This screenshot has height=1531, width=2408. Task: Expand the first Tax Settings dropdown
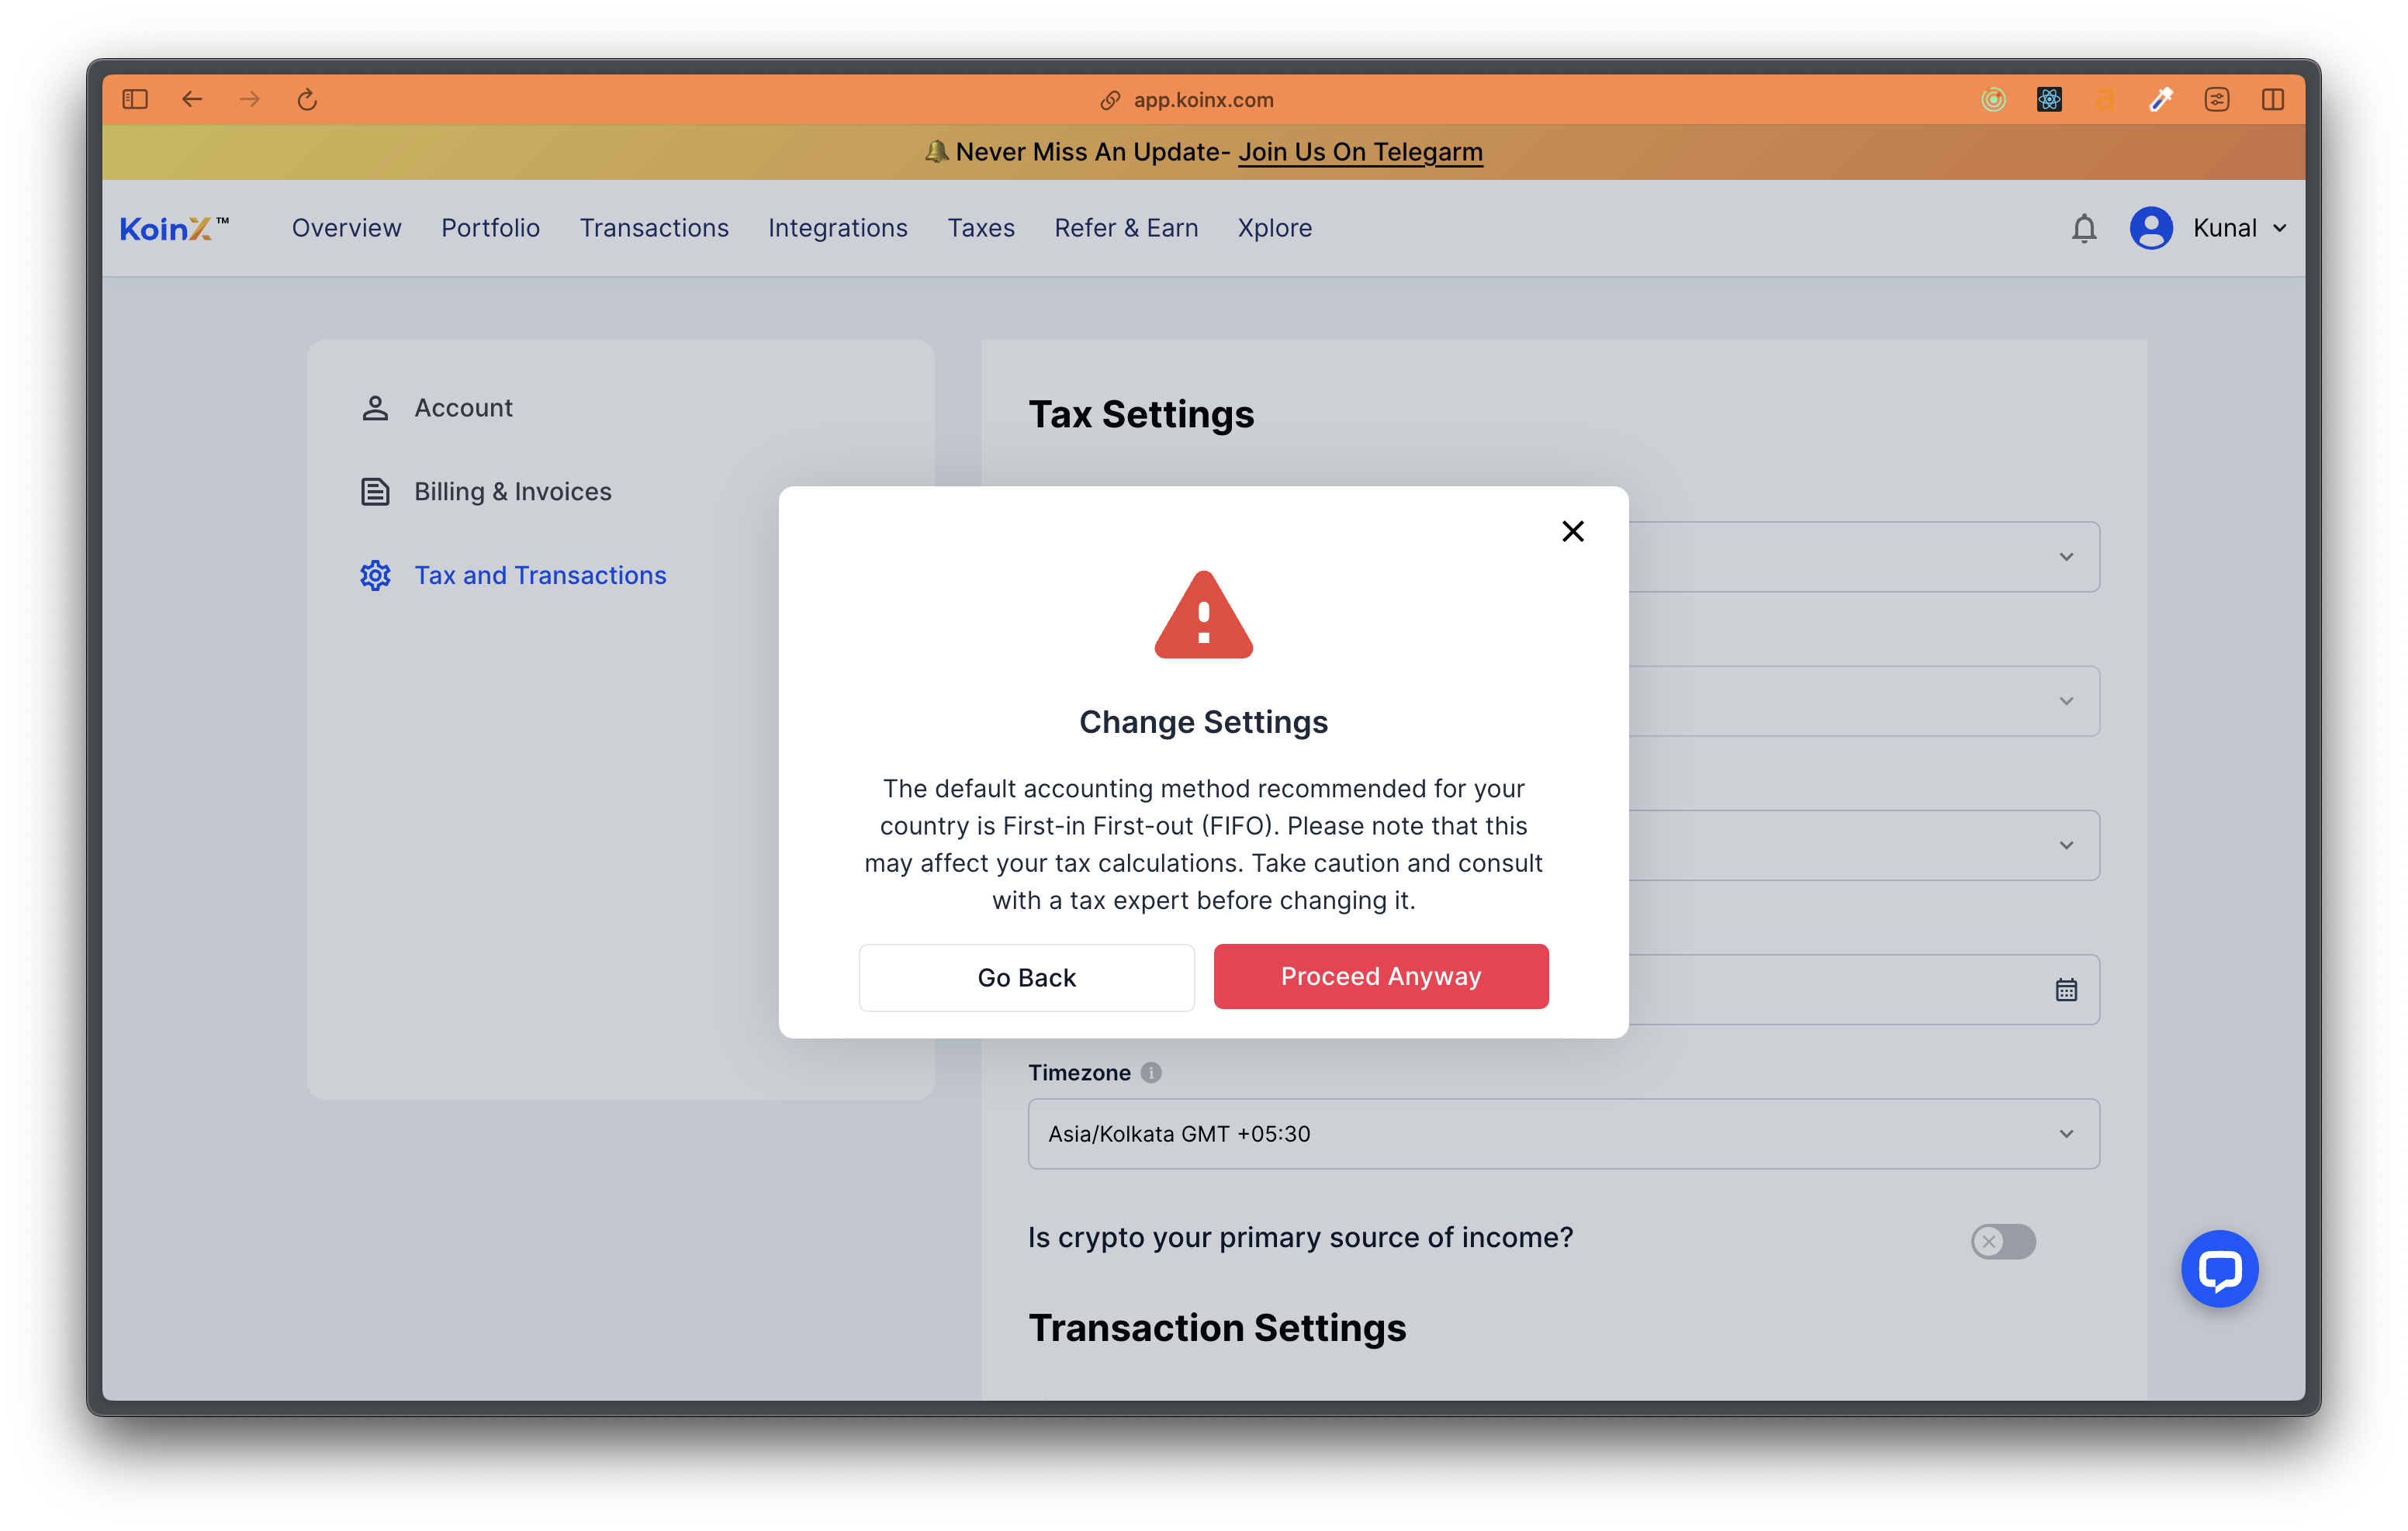pyautogui.click(x=2066, y=556)
